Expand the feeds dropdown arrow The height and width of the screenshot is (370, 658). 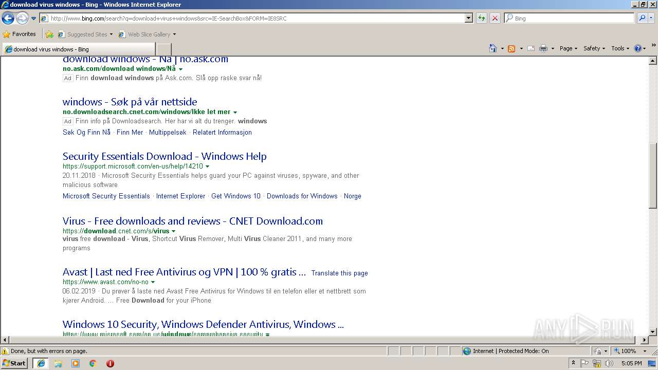tap(521, 48)
